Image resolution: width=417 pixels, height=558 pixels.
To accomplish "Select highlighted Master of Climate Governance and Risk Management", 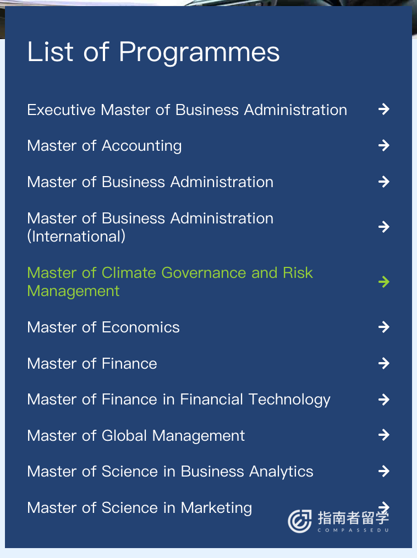I will click(170, 282).
